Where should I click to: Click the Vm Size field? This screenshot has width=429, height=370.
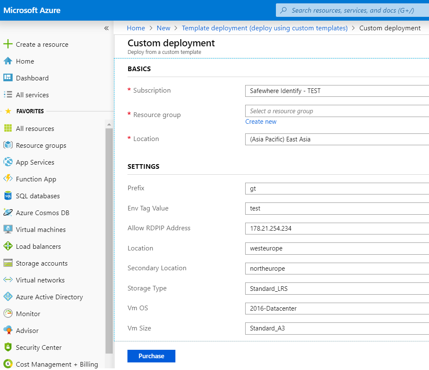pyautogui.click(x=337, y=329)
